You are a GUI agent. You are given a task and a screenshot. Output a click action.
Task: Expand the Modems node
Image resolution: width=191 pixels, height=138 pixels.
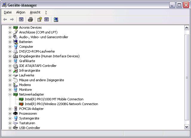[10, 85]
